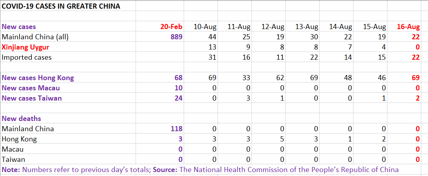This screenshot has height=176, width=428.
Task: Select Hong Kong deaths 12-Aug value 5
Action: point(282,139)
